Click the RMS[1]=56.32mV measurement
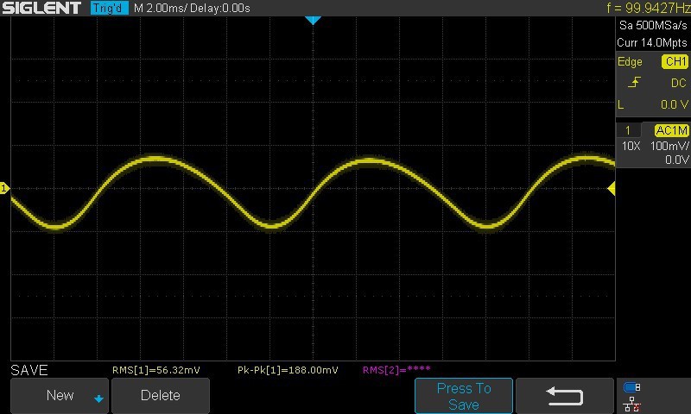The height and width of the screenshot is (414, 691). coord(156,370)
